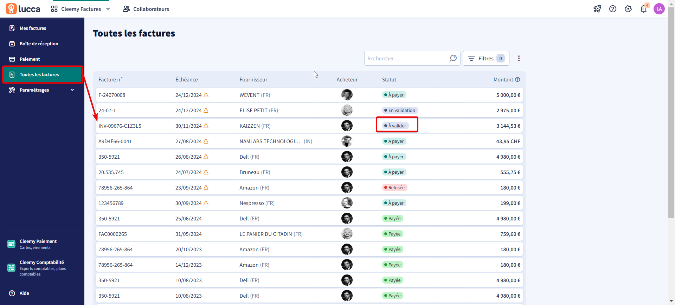Viewport: 675px width, 305px height.
Task: Open invoice 20.535.745
Action: click(111, 172)
